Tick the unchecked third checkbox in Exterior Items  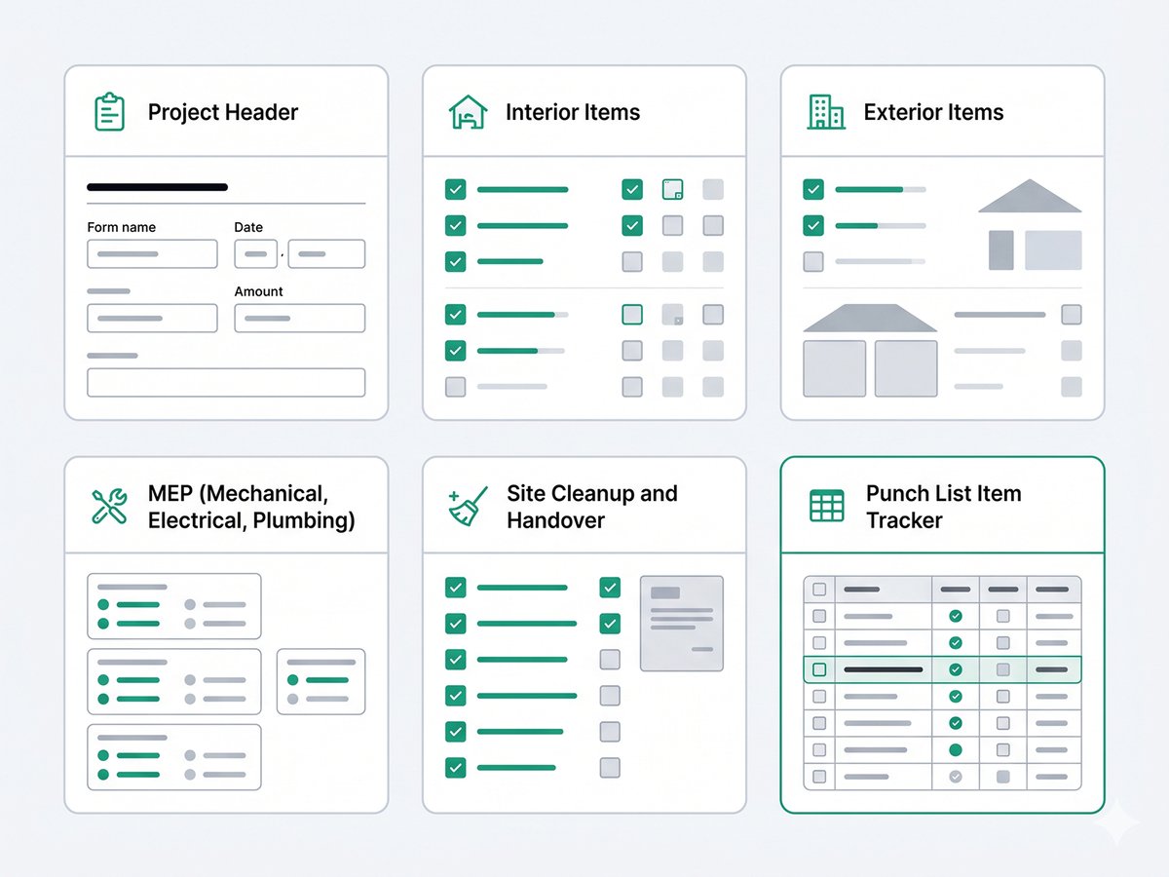click(x=813, y=261)
